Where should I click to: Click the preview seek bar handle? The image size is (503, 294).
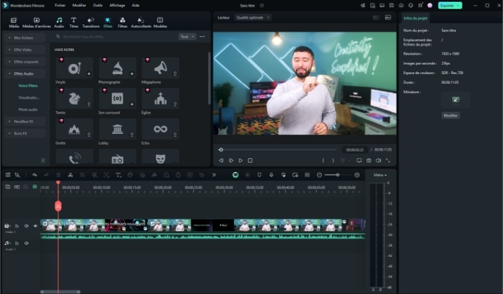coord(221,150)
